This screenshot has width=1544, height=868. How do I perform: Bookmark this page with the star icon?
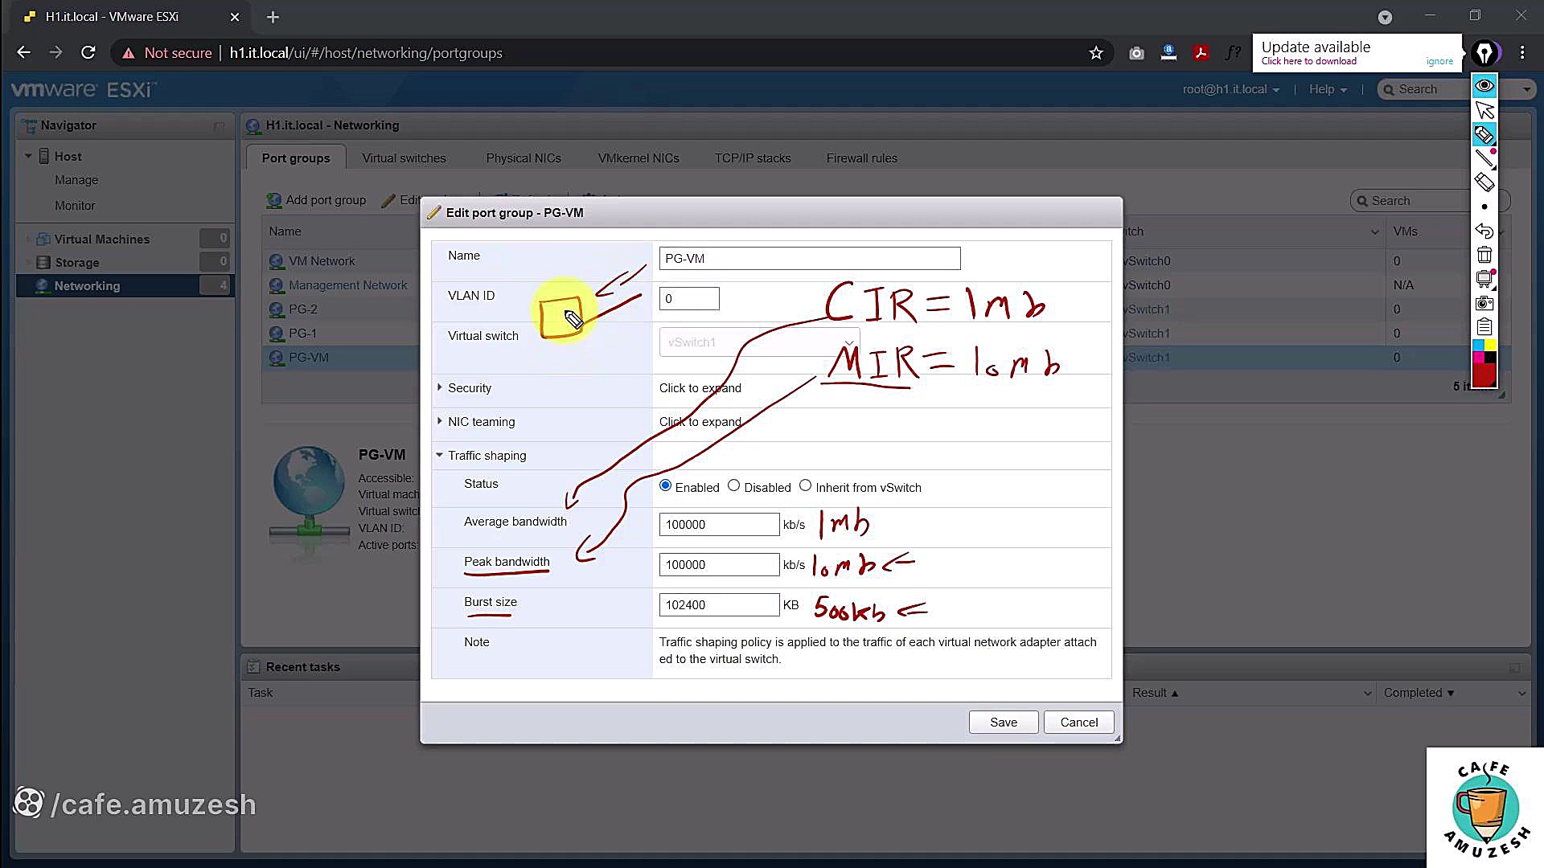[x=1096, y=53]
